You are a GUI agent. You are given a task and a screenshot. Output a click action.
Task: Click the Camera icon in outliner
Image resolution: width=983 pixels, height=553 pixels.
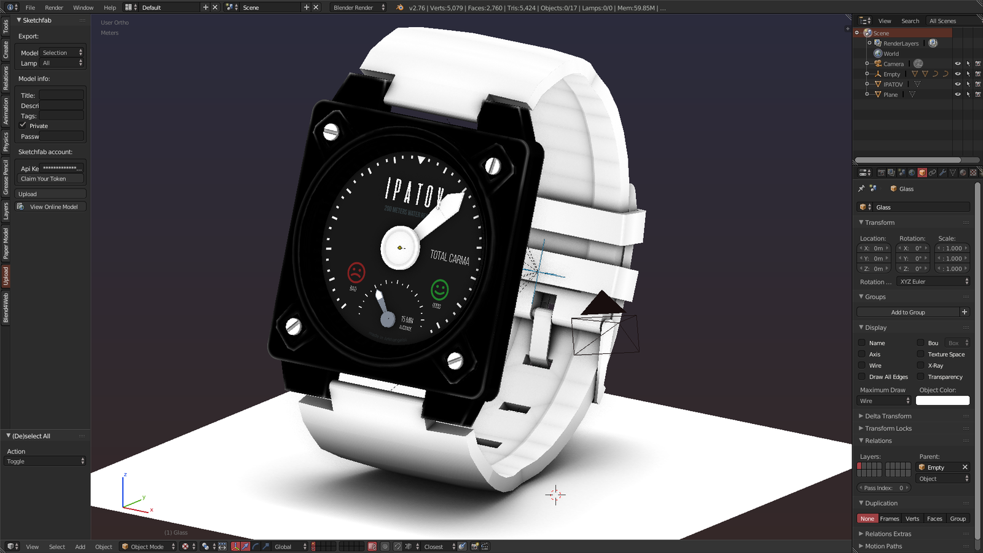click(x=878, y=64)
